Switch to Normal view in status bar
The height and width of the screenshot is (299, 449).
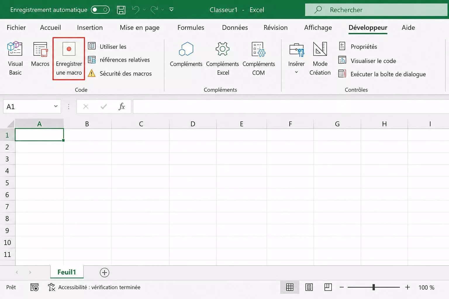(290, 287)
